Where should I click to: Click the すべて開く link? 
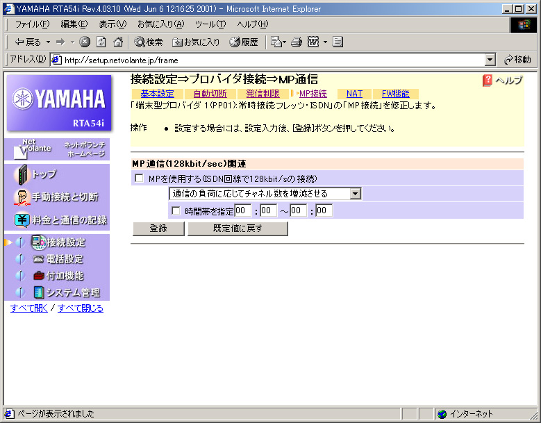pyautogui.click(x=29, y=308)
